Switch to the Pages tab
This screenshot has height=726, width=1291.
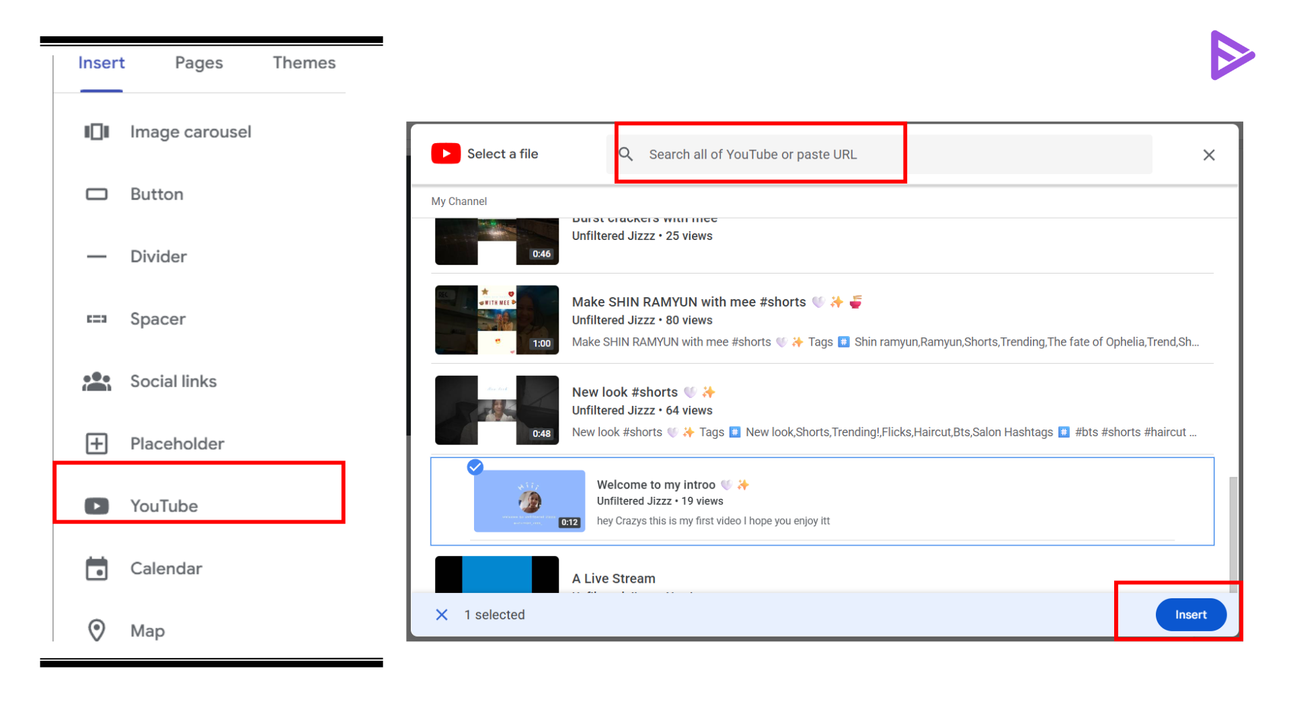198,63
